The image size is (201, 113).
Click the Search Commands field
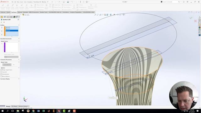(x=171, y=2)
